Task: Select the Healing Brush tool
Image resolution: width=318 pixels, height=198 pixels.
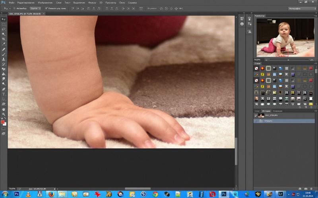Action: tap(4, 49)
